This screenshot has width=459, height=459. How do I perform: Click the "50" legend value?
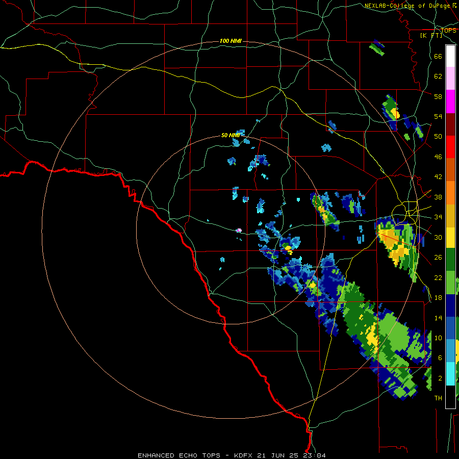pyautogui.click(x=438, y=136)
